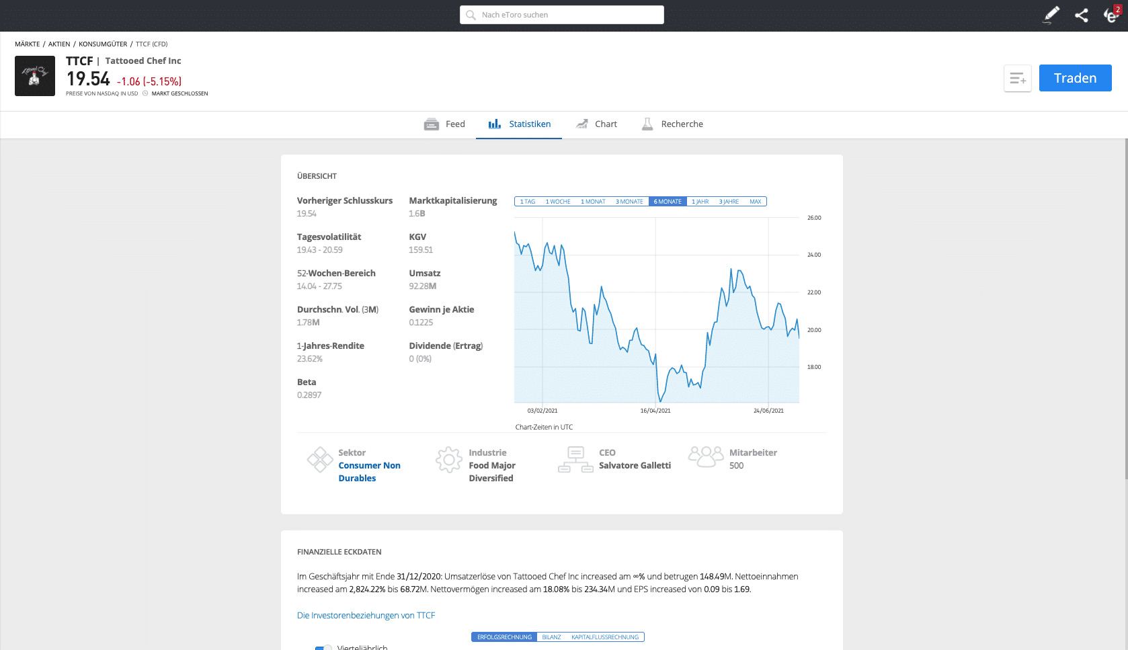Click the Feed tab icon
Image resolution: width=1128 pixels, height=650 pixels.
point(432,124)
